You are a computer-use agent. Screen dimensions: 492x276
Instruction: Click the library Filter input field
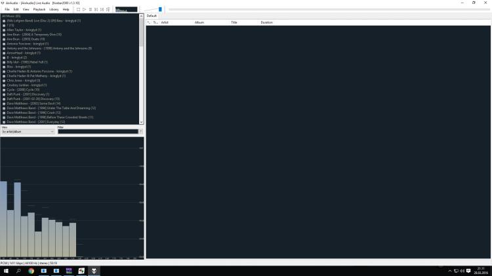coord(98,131)
